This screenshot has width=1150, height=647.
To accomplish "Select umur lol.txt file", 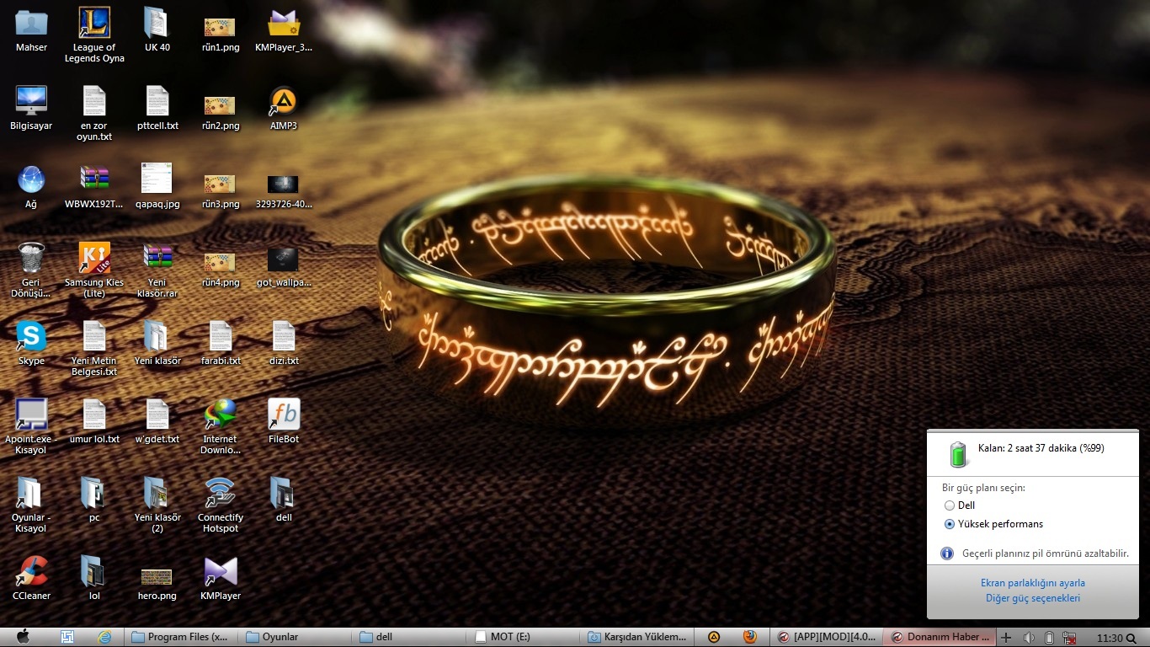I will pyautogui.click(x=94, y=422).
